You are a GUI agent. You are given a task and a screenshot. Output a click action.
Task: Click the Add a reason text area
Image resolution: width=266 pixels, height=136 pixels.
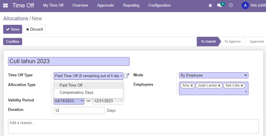(x=133, y=126)
